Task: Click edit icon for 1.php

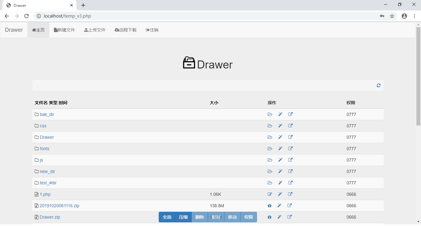Action: (x=270, y=194)
